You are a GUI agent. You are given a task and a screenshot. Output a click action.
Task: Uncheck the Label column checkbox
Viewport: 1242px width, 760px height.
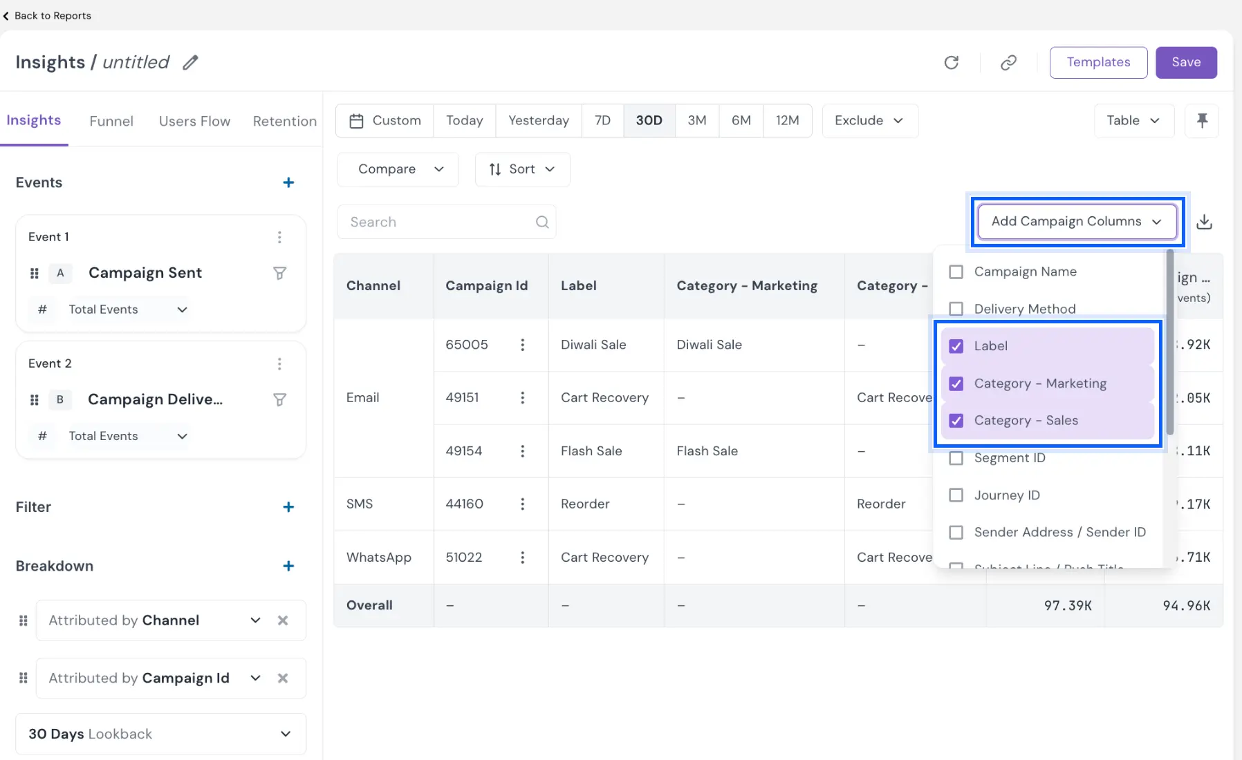956,346
